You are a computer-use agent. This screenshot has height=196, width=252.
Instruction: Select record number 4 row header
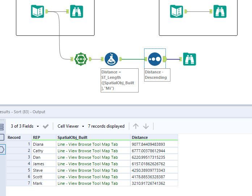point(19,164)
